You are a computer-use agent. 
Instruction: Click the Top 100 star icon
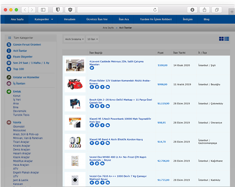coord(9,69)
